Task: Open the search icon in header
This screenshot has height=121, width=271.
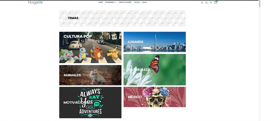Action: click(202, 3)
